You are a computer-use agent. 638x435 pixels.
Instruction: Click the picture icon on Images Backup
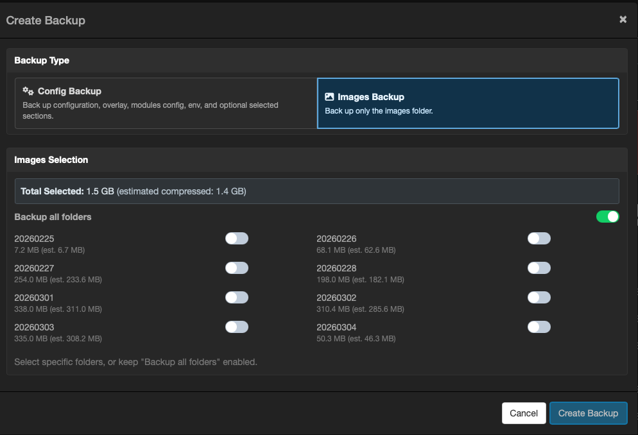pos(329,97)
